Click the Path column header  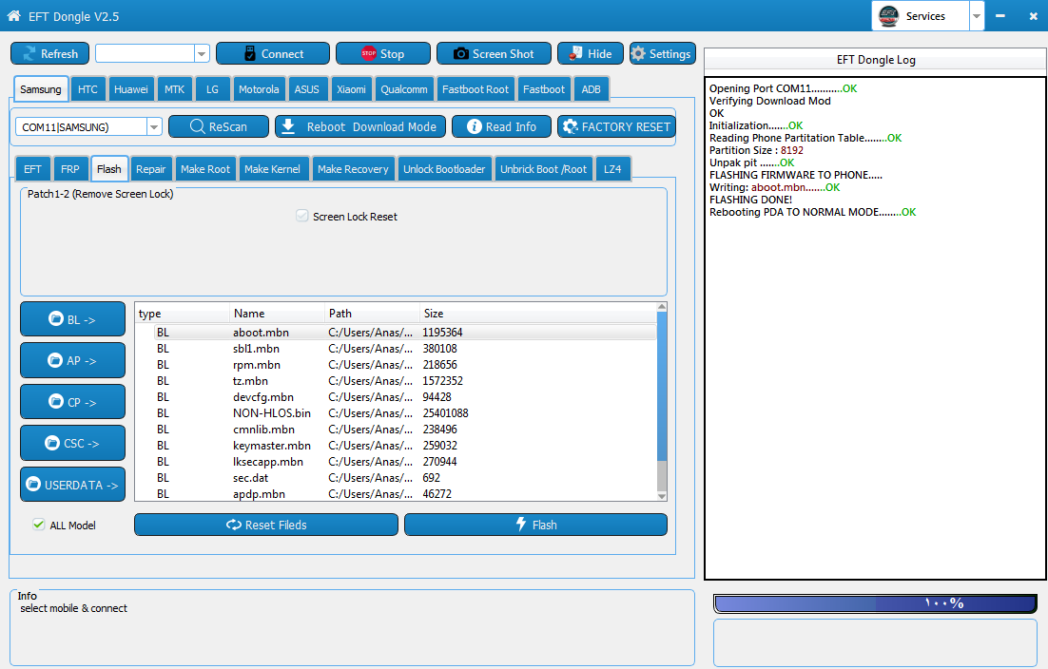coord(372,314)
